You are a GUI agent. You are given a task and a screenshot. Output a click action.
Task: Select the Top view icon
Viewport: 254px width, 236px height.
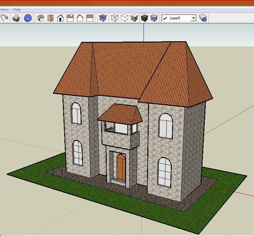click(x=50, y=18)
